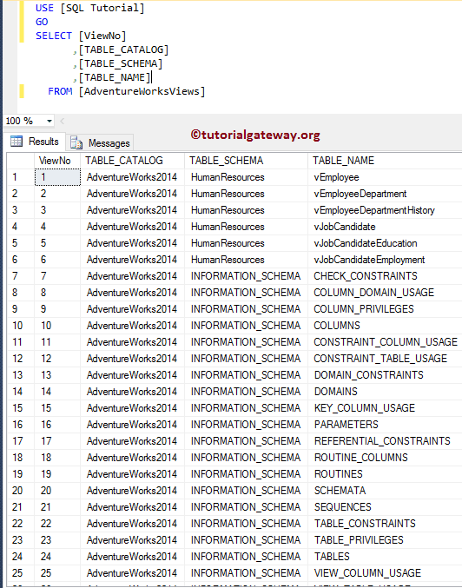The image size is (462, 588).
Task: Select the KEY_COLUMN_USAGE cell
Action: click(x=385, y=408)
